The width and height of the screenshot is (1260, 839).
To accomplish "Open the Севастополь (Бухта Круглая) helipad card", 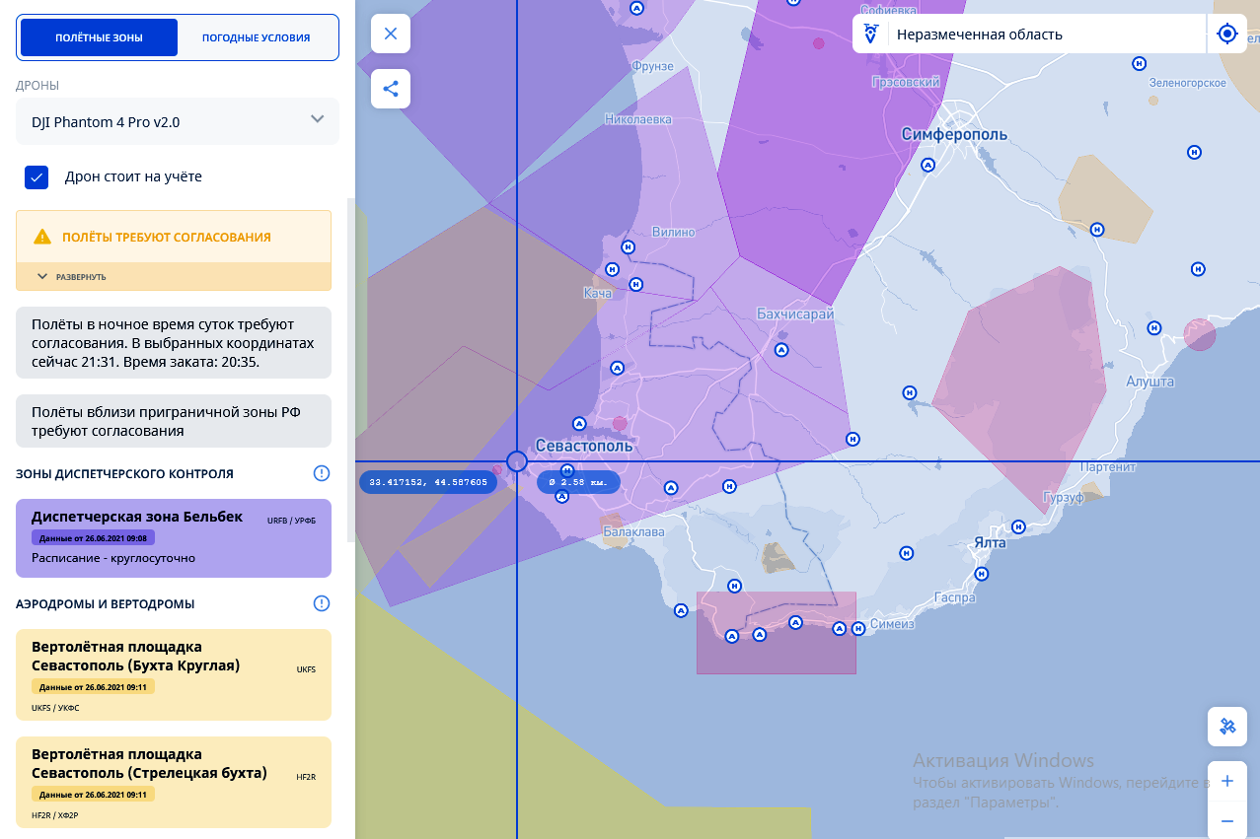I will pyautogui.click(x=174, y=674).
